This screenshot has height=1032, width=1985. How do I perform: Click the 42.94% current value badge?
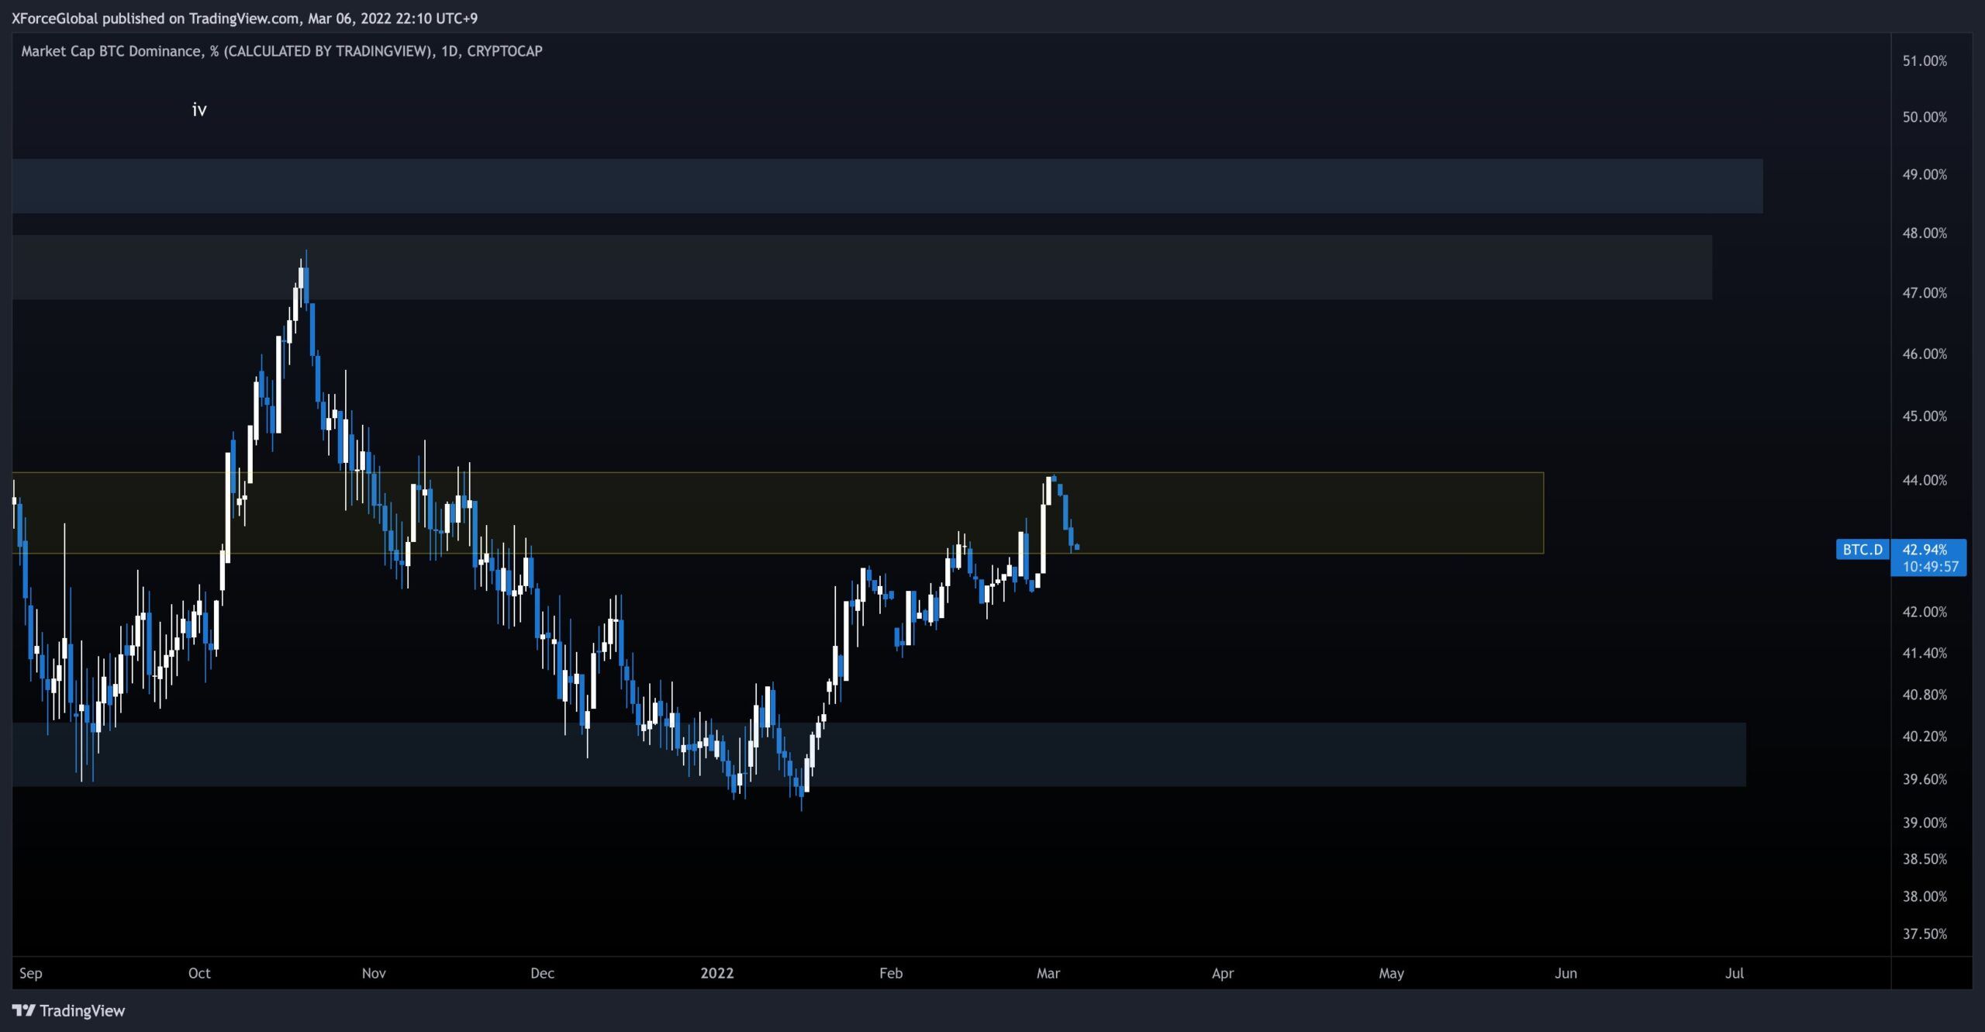[1925, 550]
